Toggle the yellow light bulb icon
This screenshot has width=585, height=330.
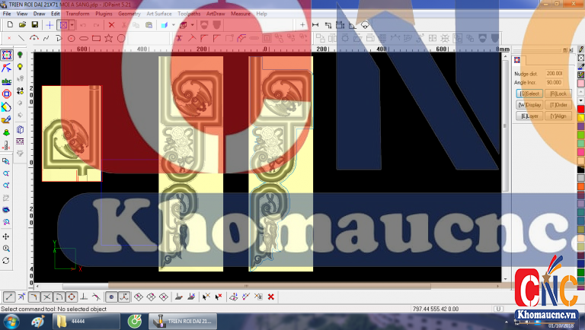(x=20, y=67)
